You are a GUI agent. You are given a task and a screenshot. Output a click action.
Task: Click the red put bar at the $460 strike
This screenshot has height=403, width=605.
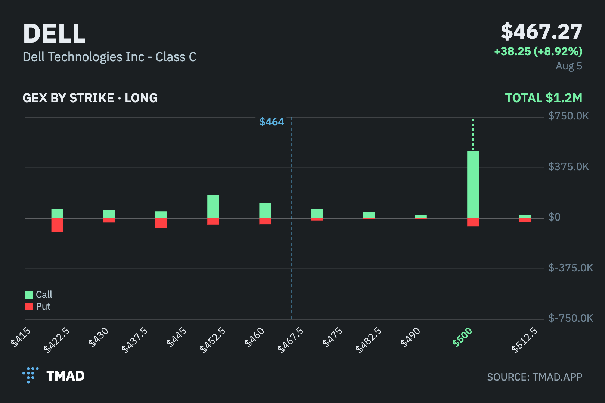[265, 221]
